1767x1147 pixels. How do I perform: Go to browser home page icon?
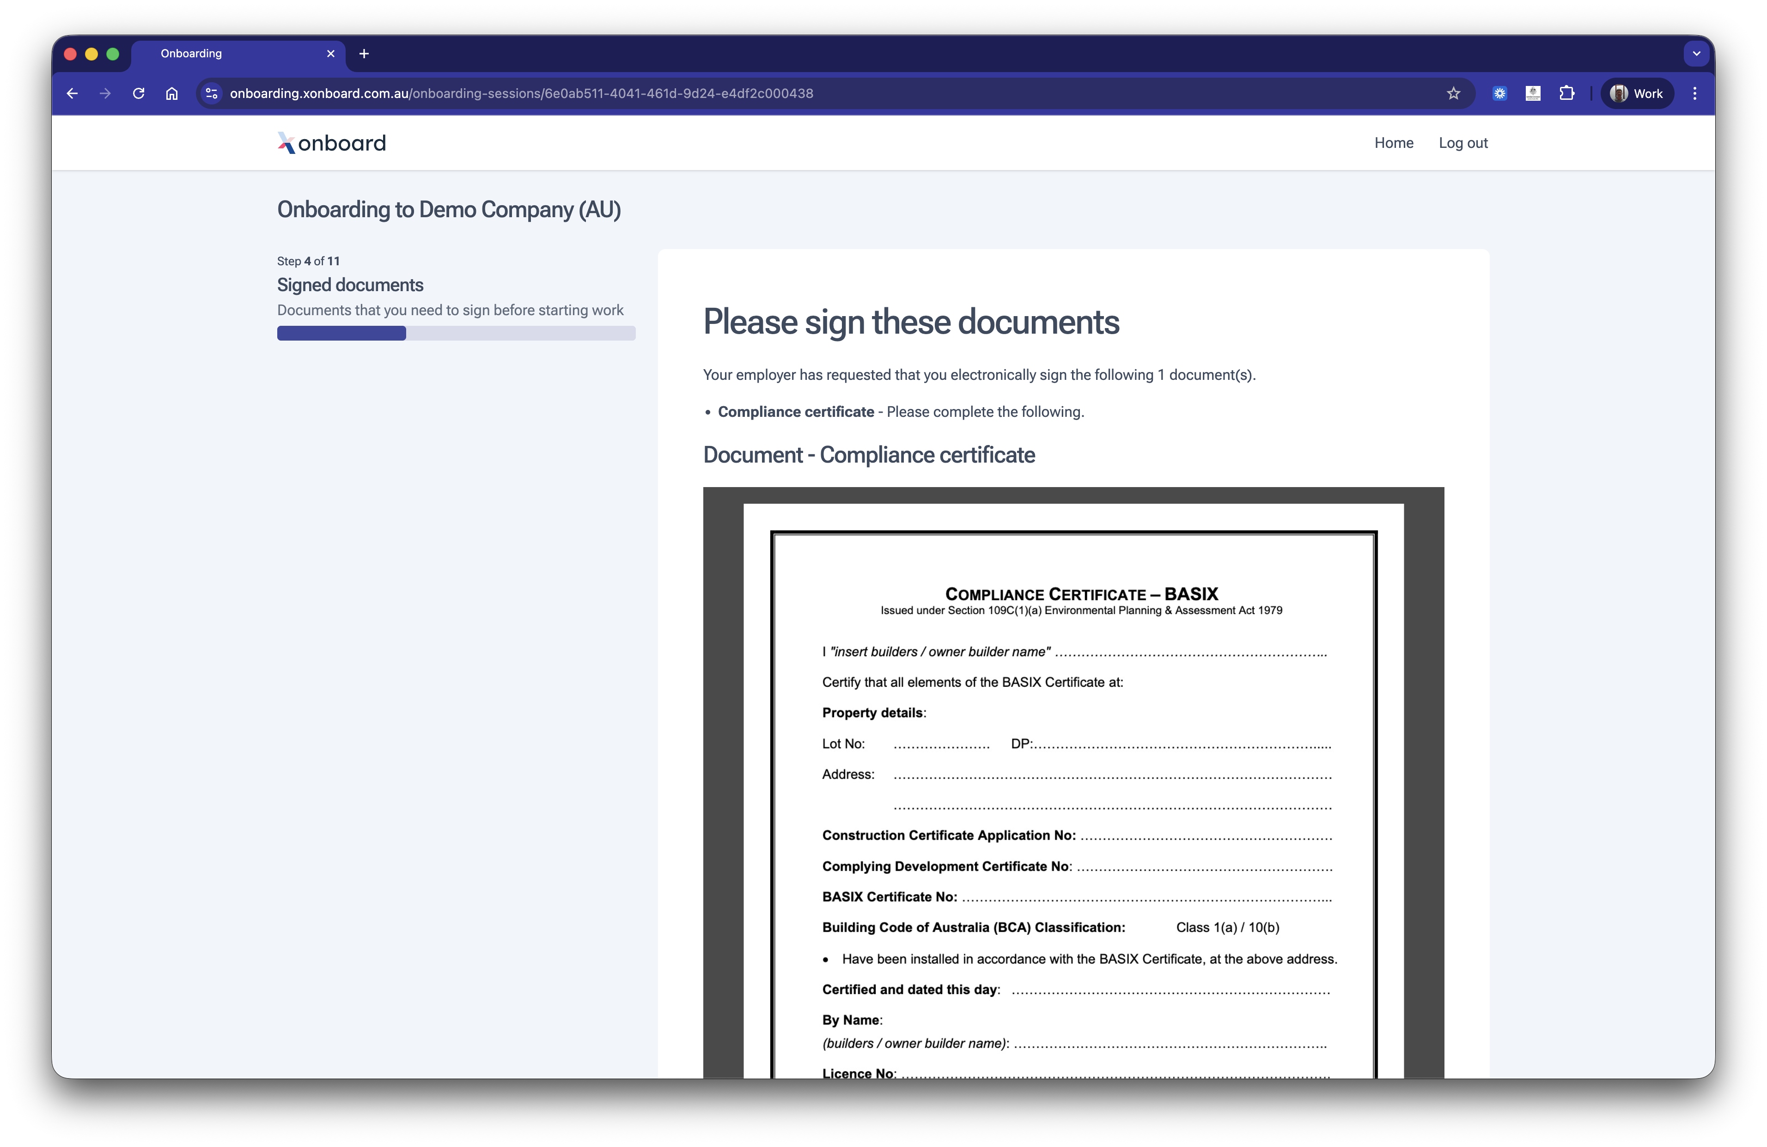tap(171, 93)
